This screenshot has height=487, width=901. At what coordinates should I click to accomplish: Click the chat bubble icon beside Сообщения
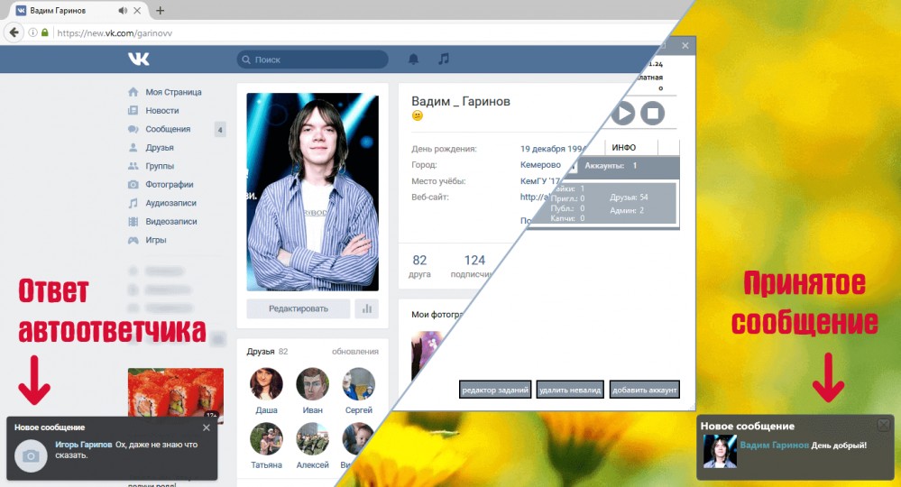(133, 129)
